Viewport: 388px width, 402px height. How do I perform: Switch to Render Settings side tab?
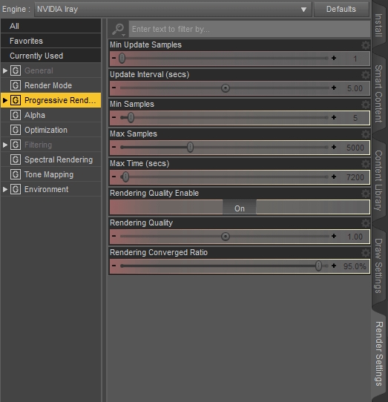pyautogui.click(x=379, y=354)
